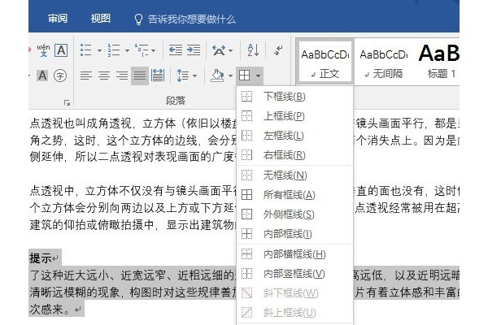Apply numbered list formatting

[114, 50]
